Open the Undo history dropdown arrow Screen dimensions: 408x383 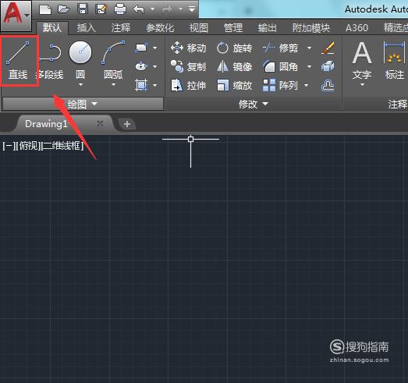[153, 9]
